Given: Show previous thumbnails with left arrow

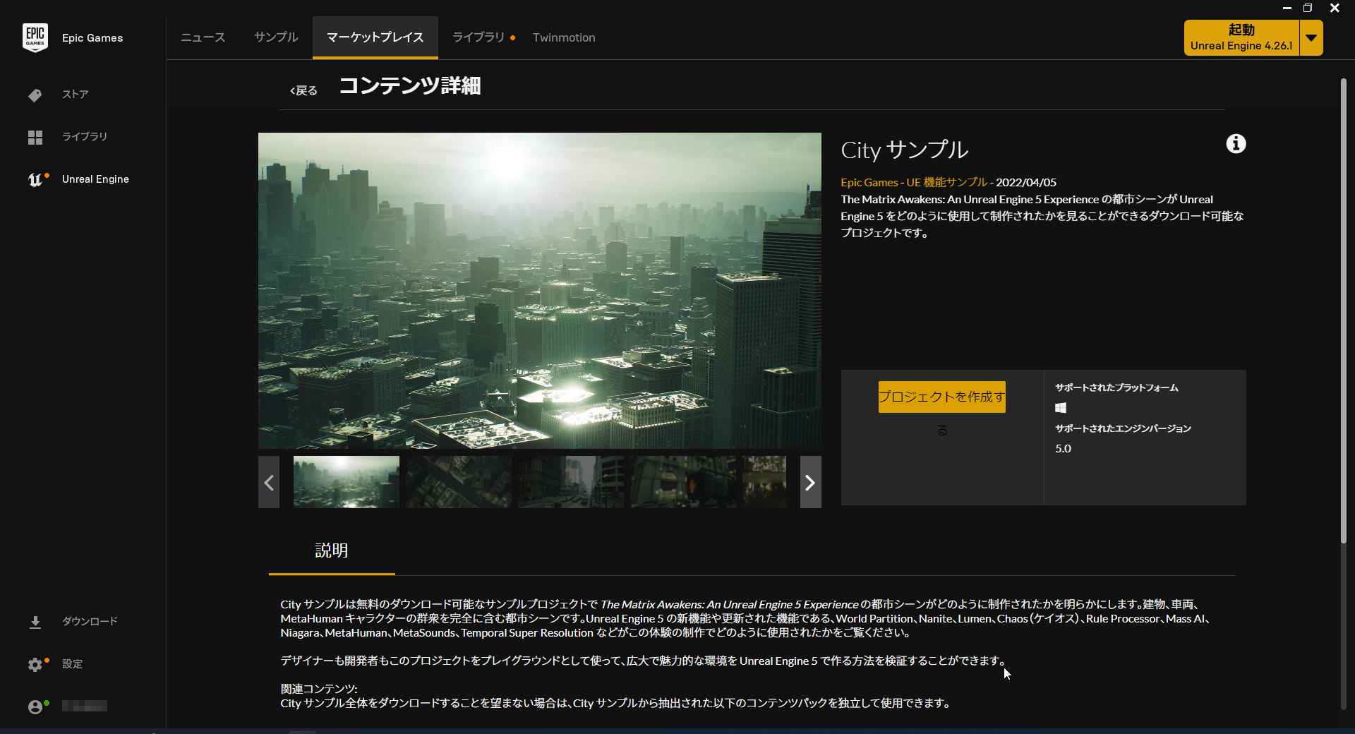Looking at the screenshot, I should pyautogui.click(x=269, y=482).
